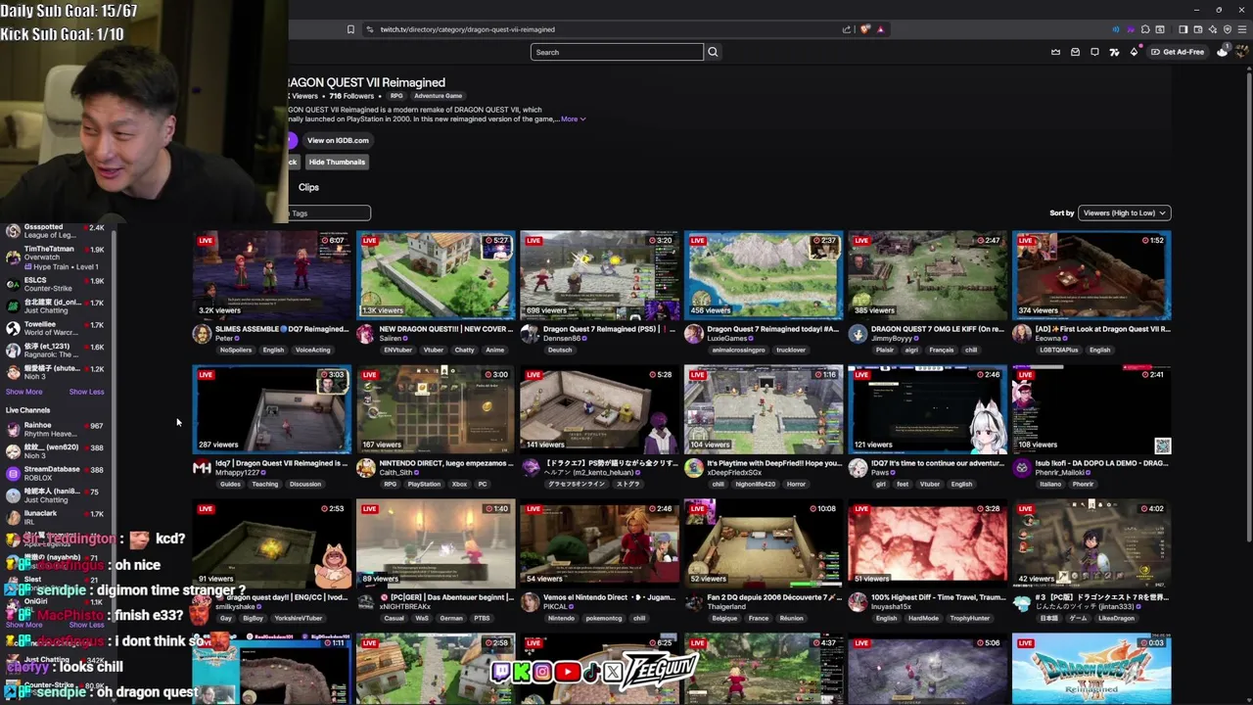Open the 100% Highest Diff stream thumbnail
1253x705 pixels.
coord(927,543)
